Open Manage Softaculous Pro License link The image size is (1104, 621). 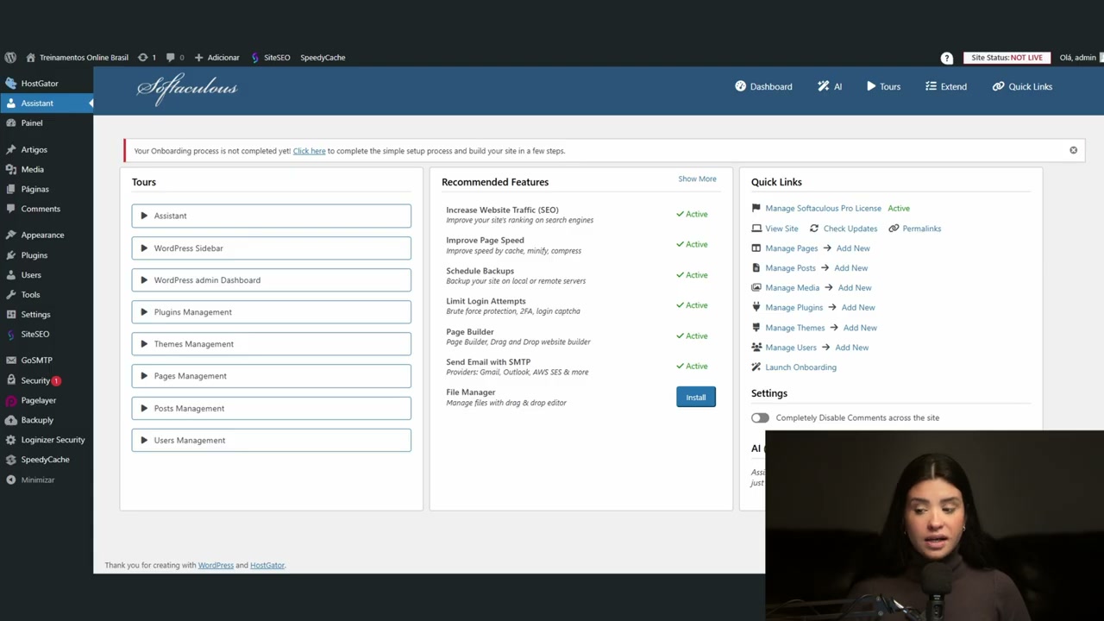(x=823, y=208)
